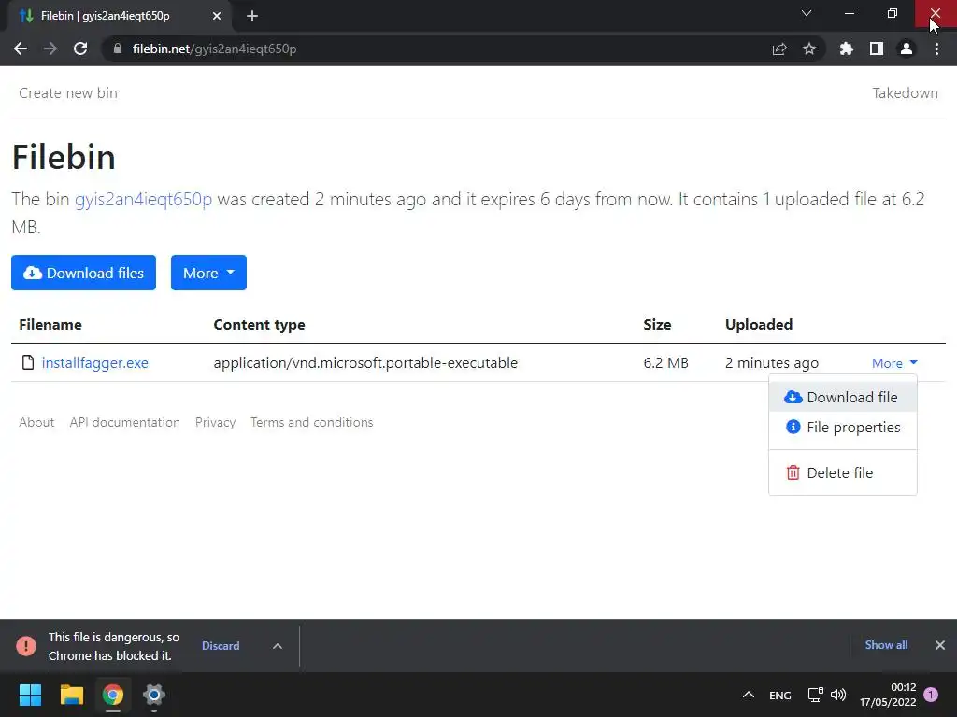Click the ENG language indicator
The width and height of the screenshot is (957, 717).
pos(780,695)
